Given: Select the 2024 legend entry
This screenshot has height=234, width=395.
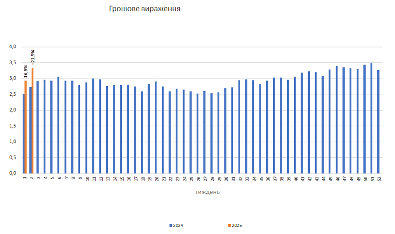Looking at the screenshot, I should 176,226.
